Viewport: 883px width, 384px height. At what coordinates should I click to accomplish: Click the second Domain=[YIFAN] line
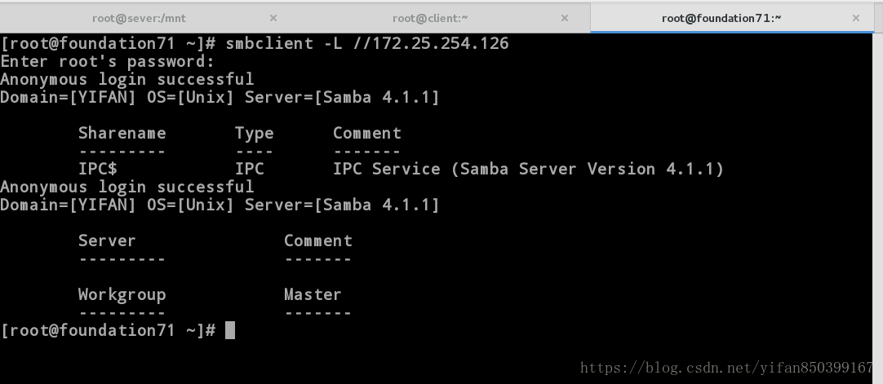point(220,205)
